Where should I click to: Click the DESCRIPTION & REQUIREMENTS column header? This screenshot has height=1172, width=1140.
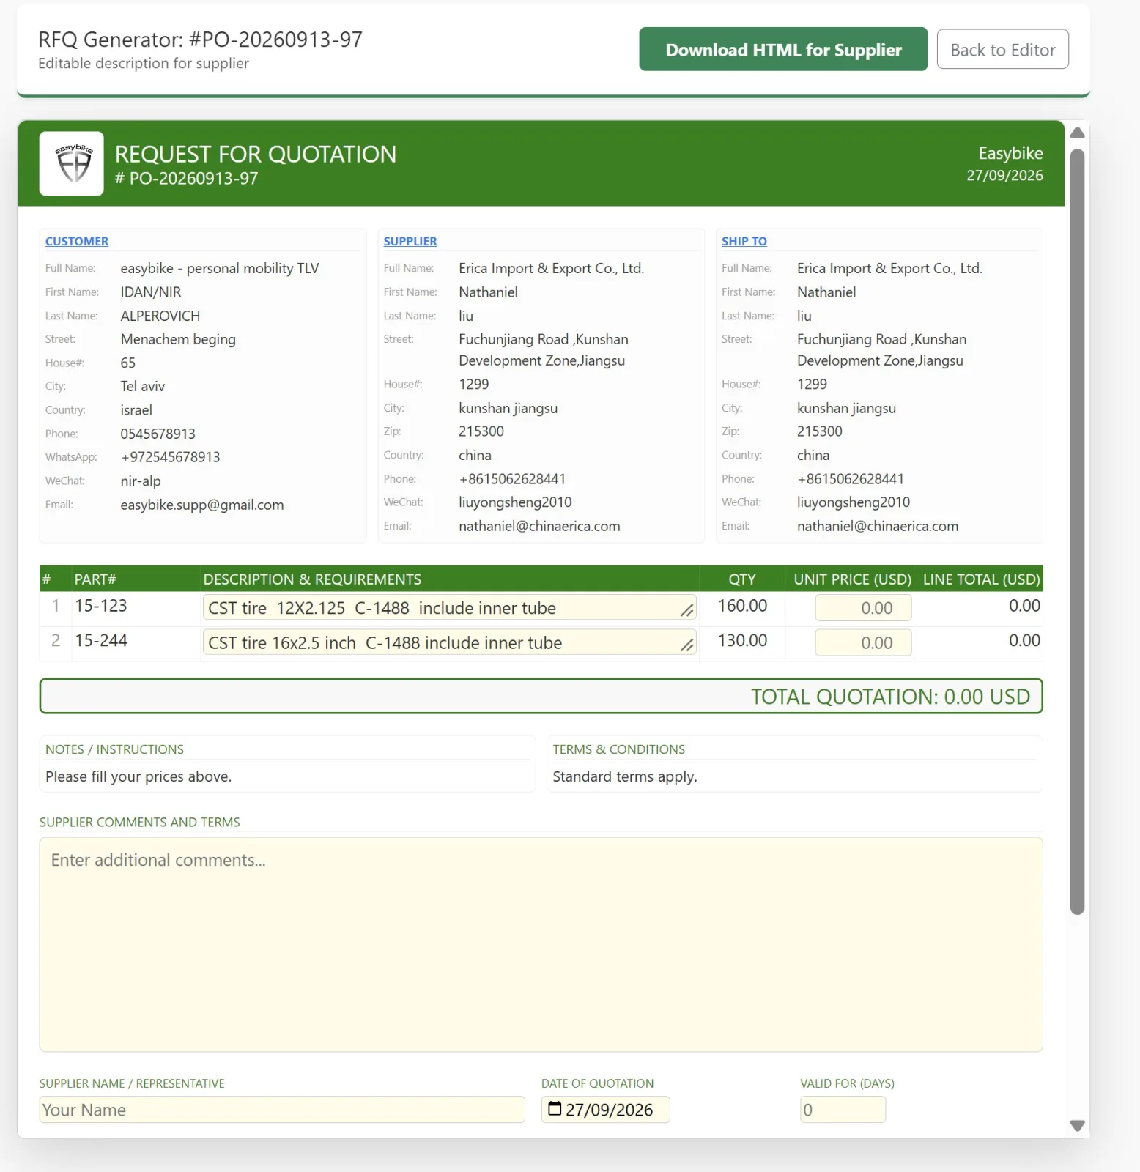coord(312,579)
